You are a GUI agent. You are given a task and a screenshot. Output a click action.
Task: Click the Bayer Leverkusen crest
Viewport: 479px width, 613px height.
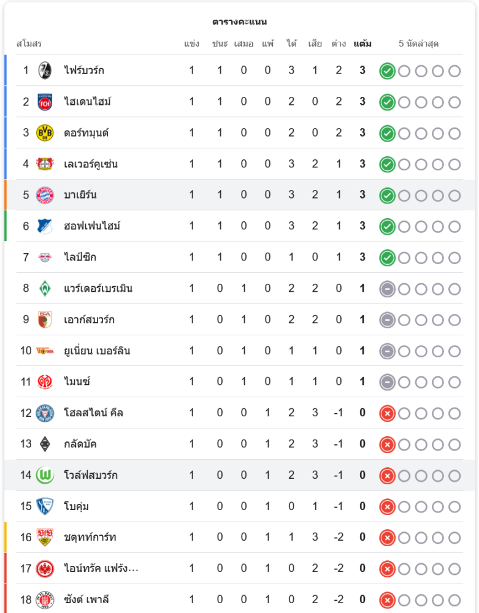(x=45, y=164)
